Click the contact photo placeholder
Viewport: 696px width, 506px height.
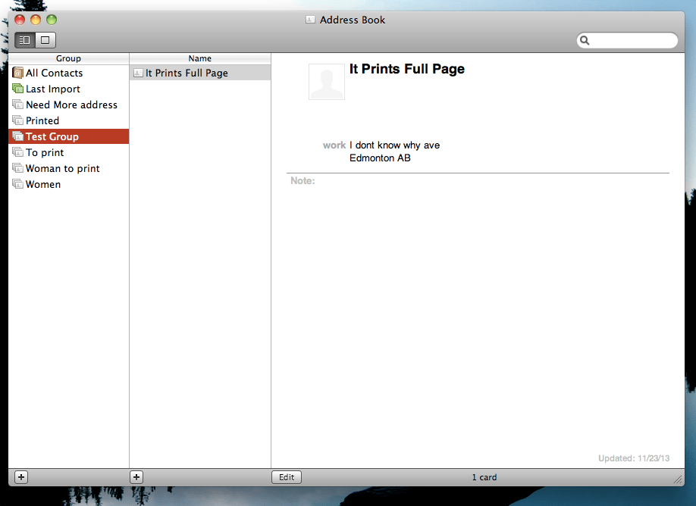tap(326, 81)
